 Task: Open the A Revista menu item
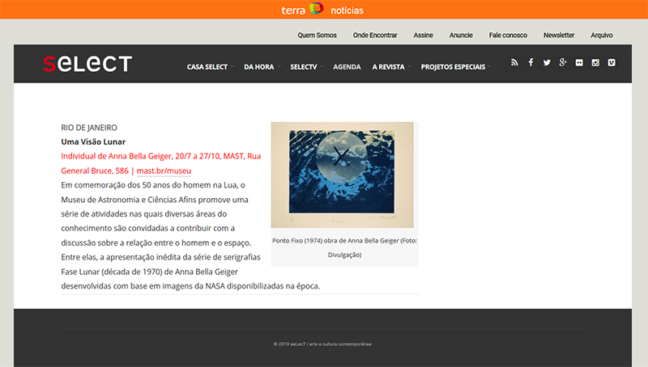click(x=388, y=67)
